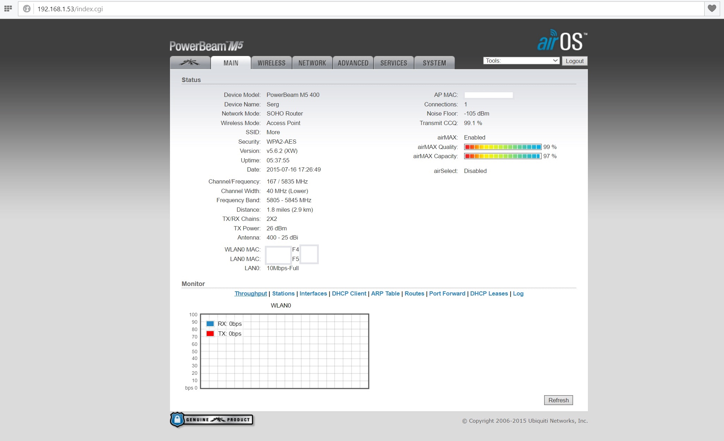The image size is (724, 441).
Task: Open the Tools dropdown
Action: 521,61
